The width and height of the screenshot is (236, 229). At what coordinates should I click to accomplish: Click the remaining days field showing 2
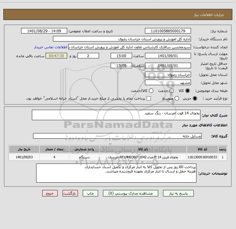88,56
